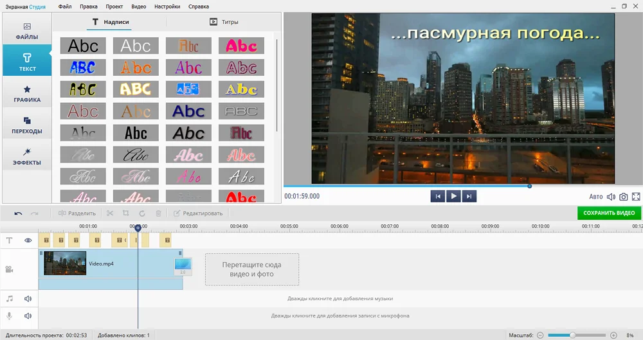Click the add microphone recording area
This screenshot has width=643, height=340.
click(340, 316)
